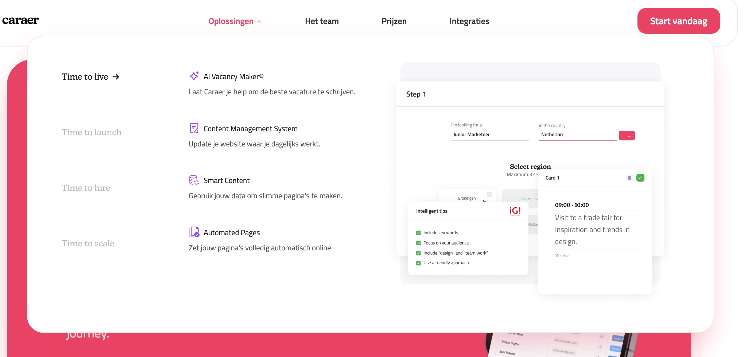Toggle the Use a friendly approach checkbox
This screenshot has width=747, height=357.
[x=418, y=263]
